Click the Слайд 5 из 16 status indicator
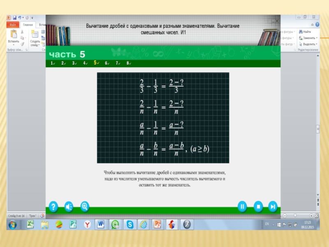 [x=16, y=216]
